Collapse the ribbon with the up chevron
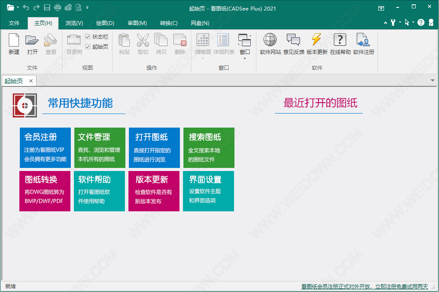This screenshot has height=292, width=439. [x=385, y=23]
